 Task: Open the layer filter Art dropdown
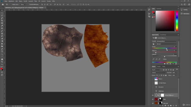coord(156,70)
